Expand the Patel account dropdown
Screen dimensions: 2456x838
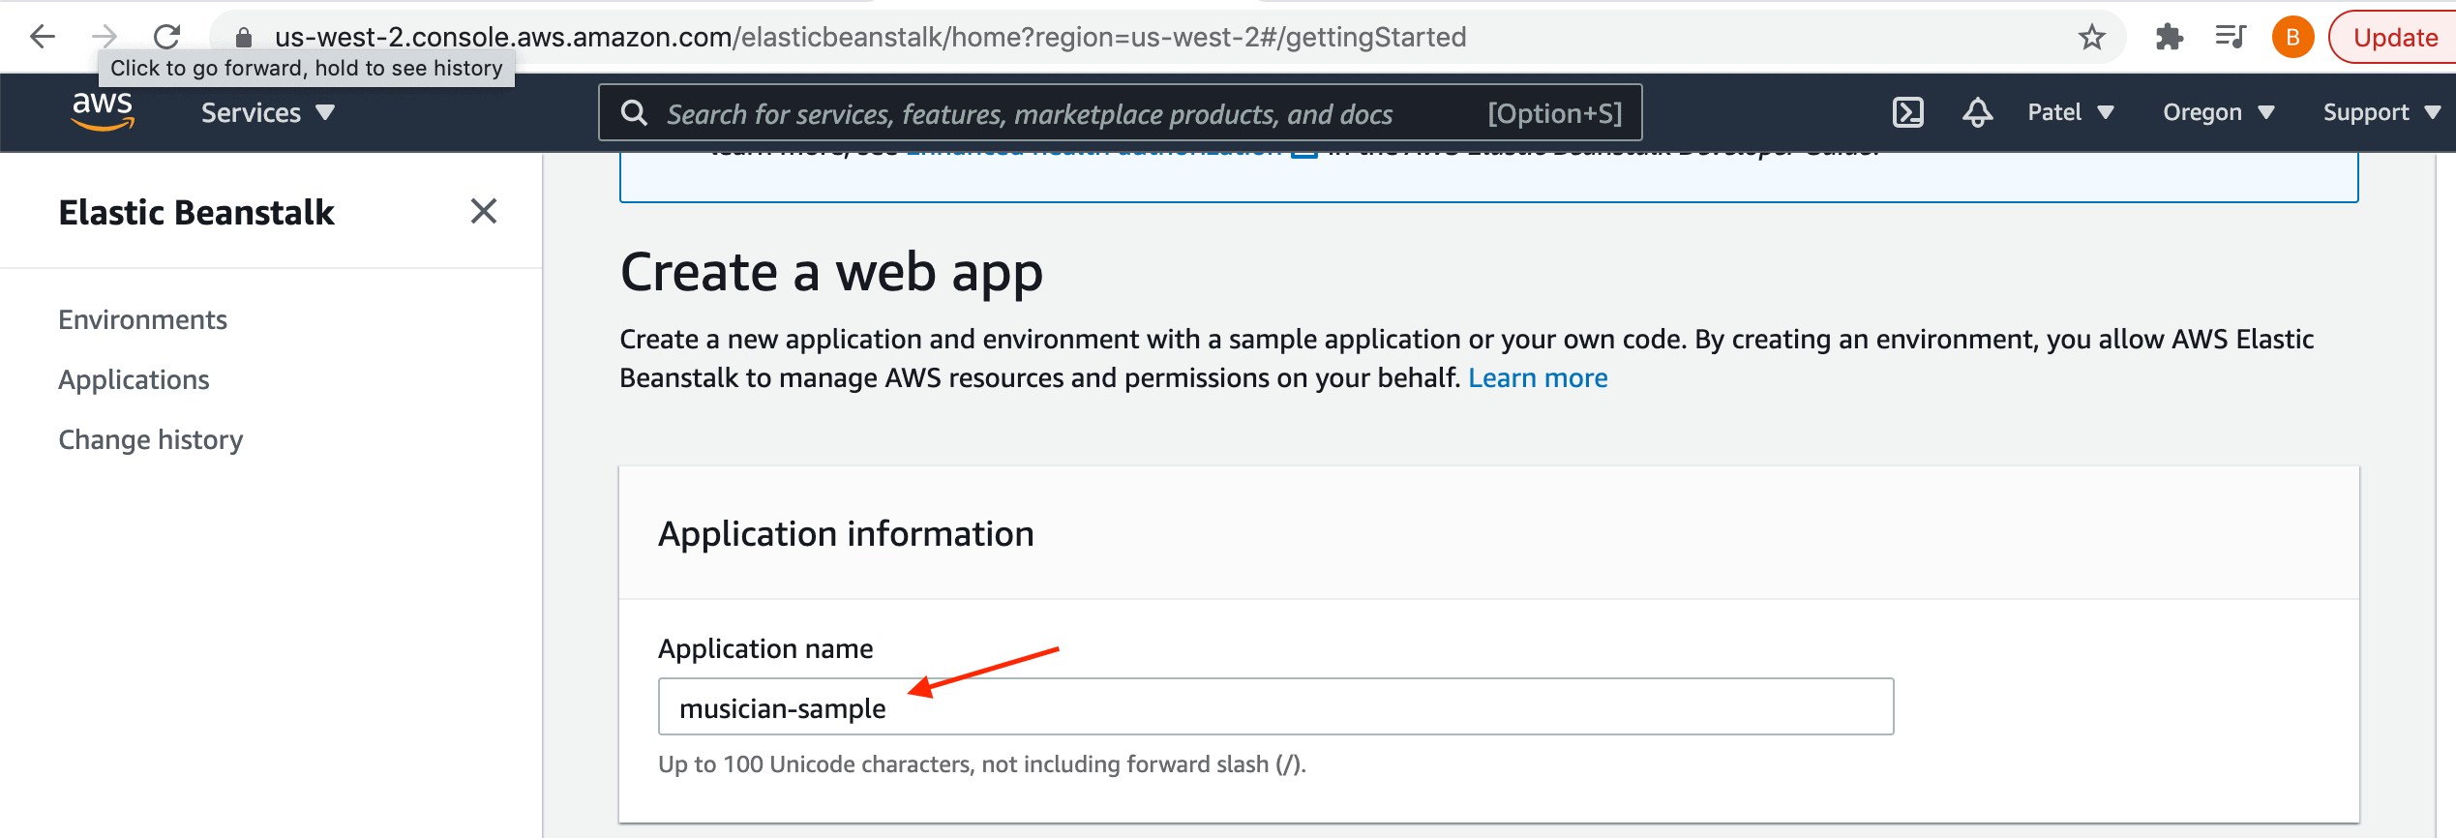click(2071, 113)
